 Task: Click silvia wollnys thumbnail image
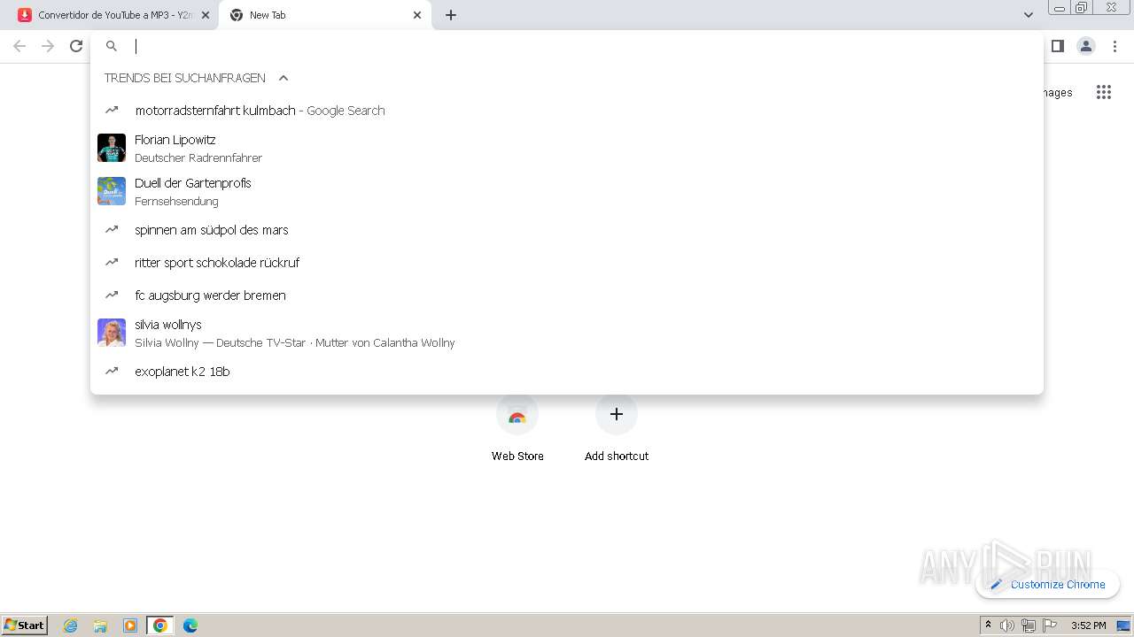pyautogui.click(x=112, y=333)
